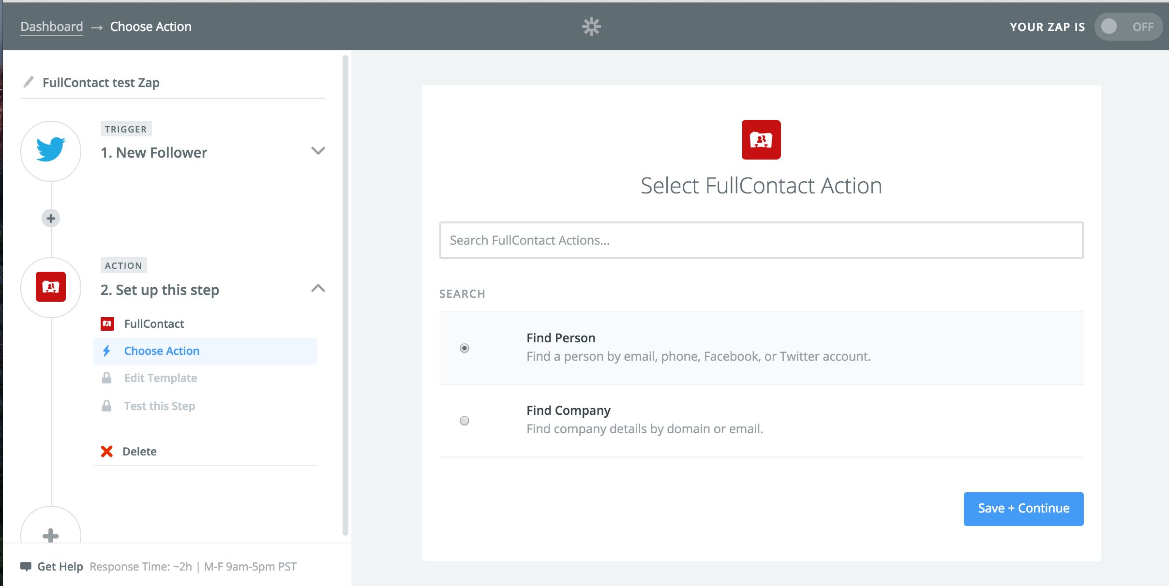Image resolution: width=1169 pixels, height=586 pixels.
Task: Select the Find Company radio button
Action: [x=465, y=421]
